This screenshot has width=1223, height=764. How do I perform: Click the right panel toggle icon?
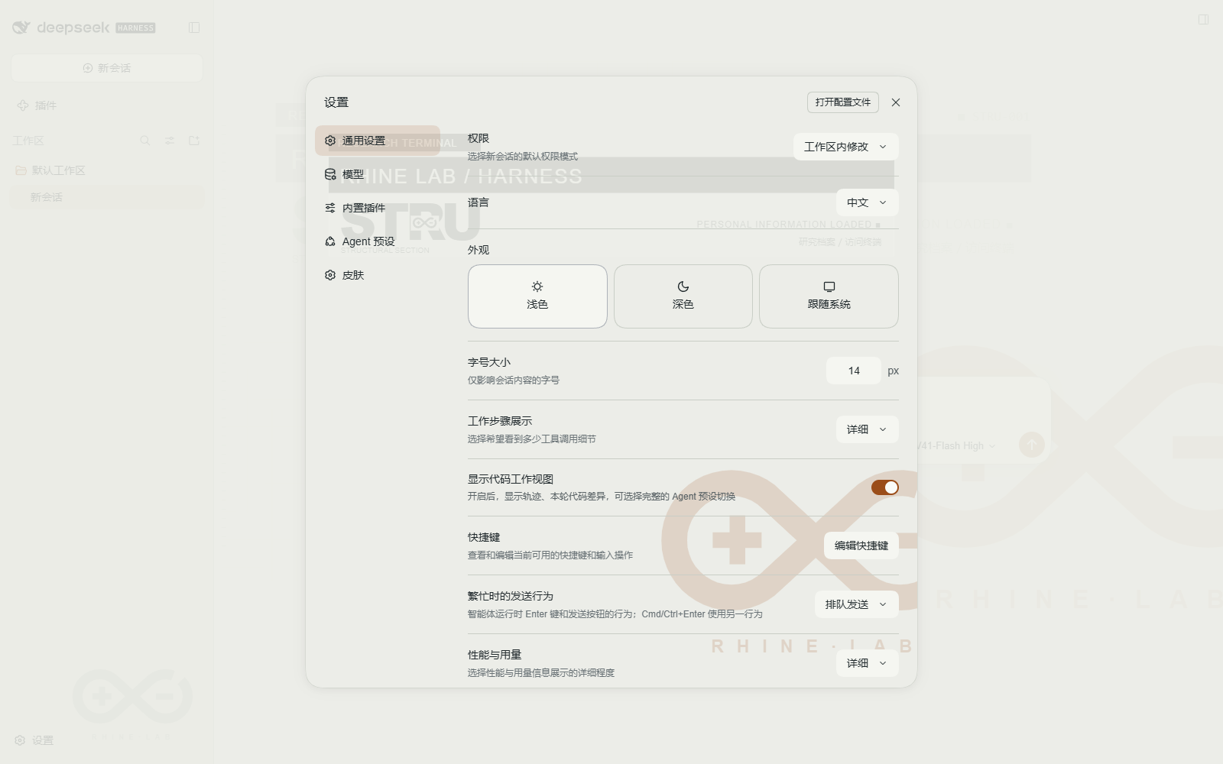click(1203, 19)
